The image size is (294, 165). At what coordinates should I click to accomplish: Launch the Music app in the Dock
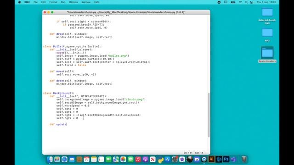138,159
